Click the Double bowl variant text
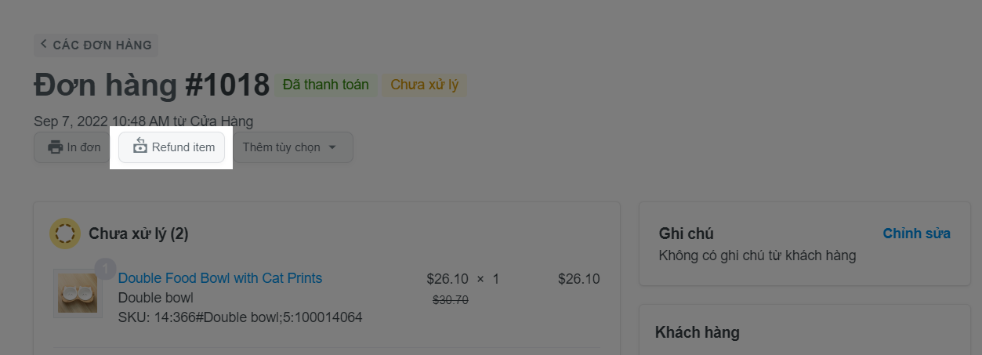The width and height of the screenshot is (982, 355). pos(155,298)
